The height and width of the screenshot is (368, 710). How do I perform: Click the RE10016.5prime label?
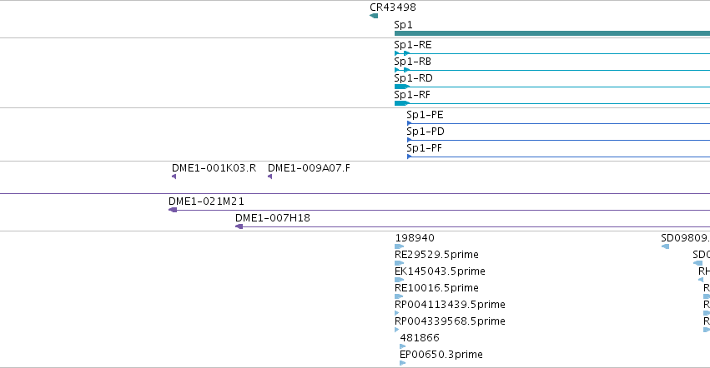[436, 288]
